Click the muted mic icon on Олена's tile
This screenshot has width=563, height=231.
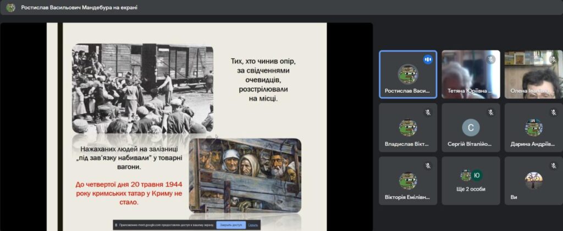click(553, 59)
